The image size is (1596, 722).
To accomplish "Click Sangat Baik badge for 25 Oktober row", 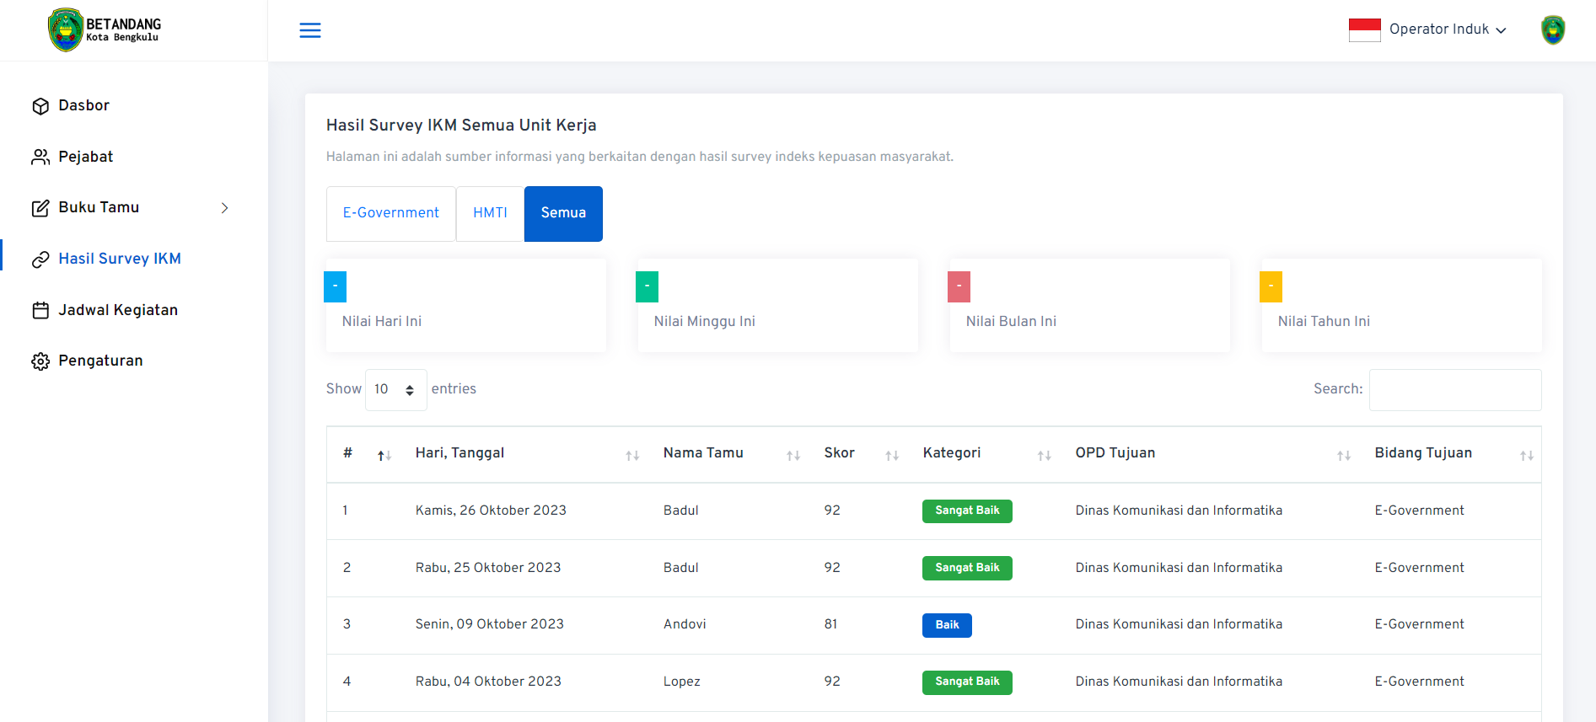I will click(967, 569).
